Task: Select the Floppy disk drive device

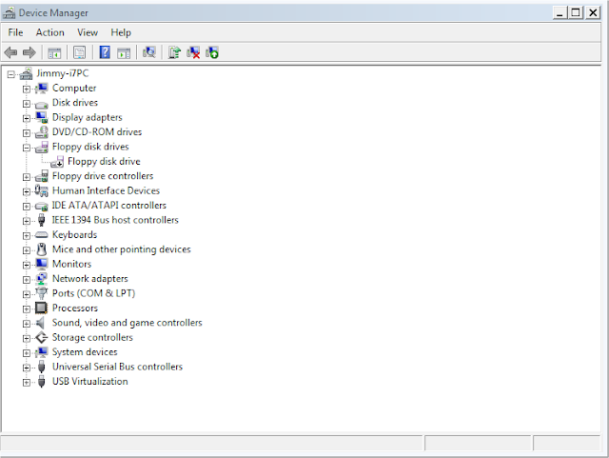Action: pyautogui.click(x=104, y=161)
